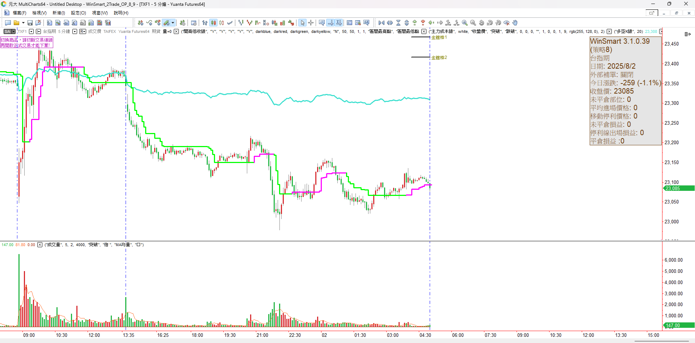Open the 新增(I) menu

[x=59, y=13]
